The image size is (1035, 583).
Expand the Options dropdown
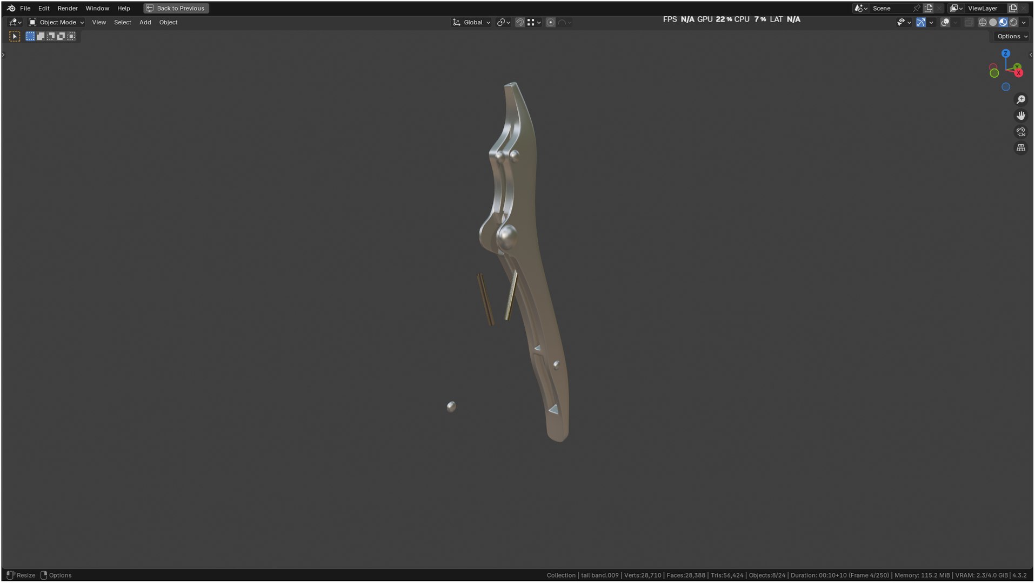pyautogui.click(x=1012, y=36)
